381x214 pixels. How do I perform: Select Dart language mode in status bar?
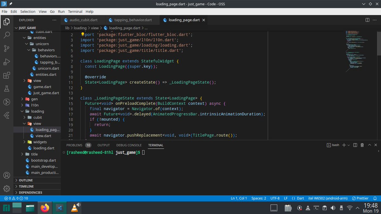[300, 198]
